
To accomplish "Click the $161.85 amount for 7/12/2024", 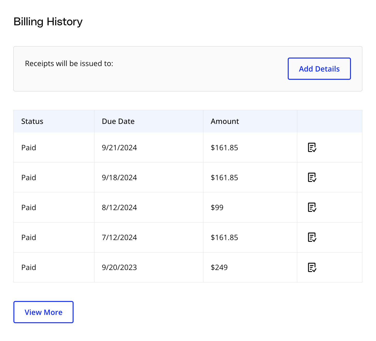I will coord(224,237).
